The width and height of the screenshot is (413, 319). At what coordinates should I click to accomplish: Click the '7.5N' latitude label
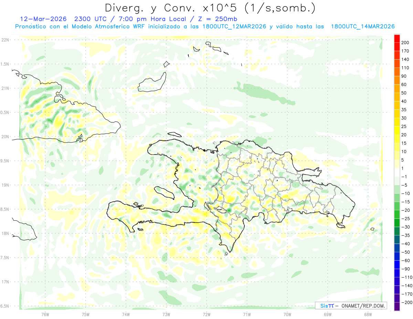pyautogui.click(x=5, y=257)
